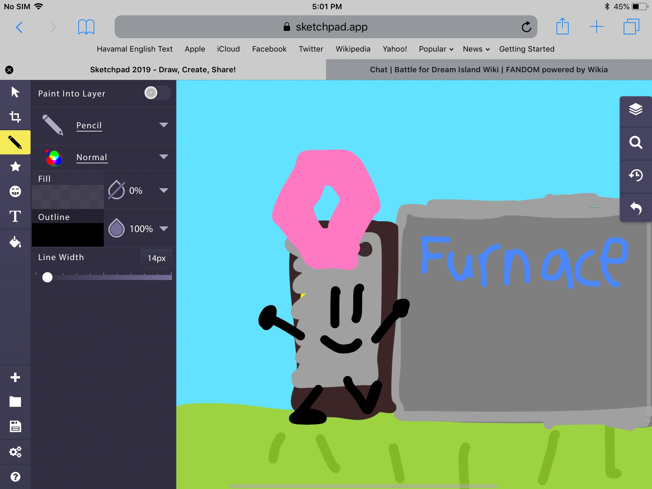Open the Wikipedia bookmark link
This screenshot has width=652, height=489.
(x=353, y=49)
